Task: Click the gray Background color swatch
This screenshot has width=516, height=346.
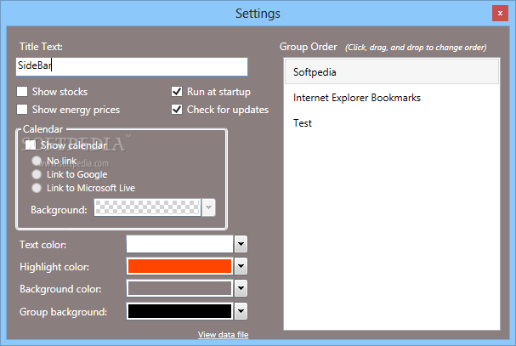Action: [179, 288]
